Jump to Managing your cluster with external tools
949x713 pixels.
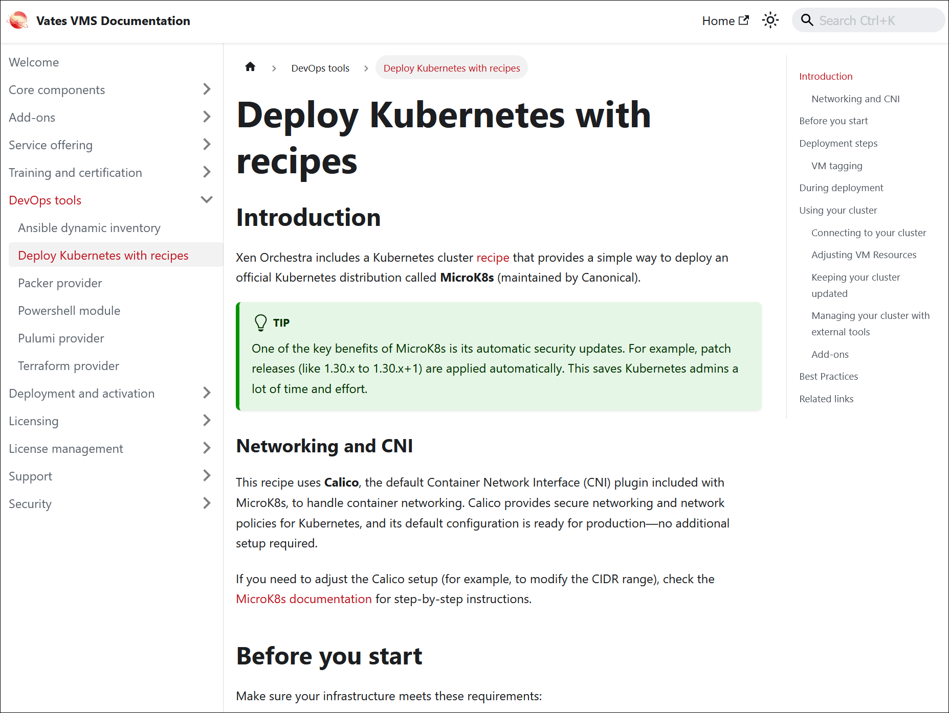pyautogui.click(x=870, y=324)
